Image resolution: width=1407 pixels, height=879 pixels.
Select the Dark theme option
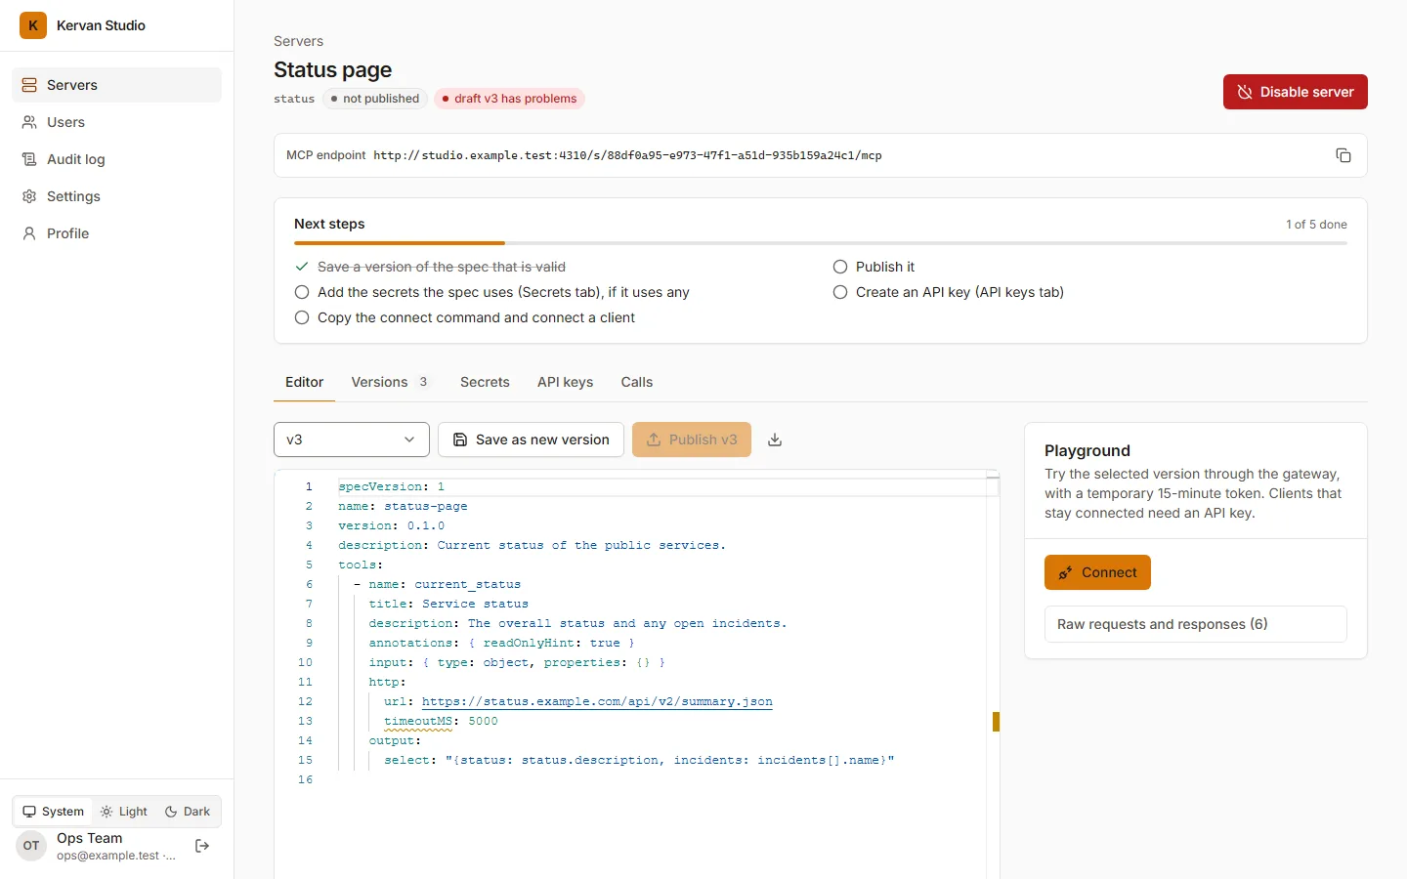(x=188, y=812)
